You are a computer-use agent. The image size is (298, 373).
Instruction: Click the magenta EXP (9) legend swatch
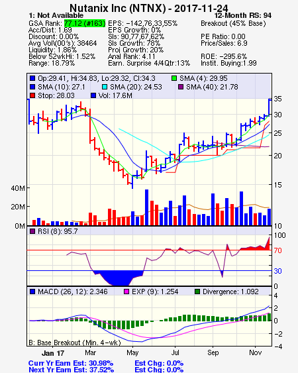126,292
